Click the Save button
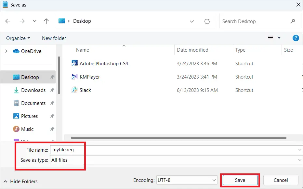 240,180
